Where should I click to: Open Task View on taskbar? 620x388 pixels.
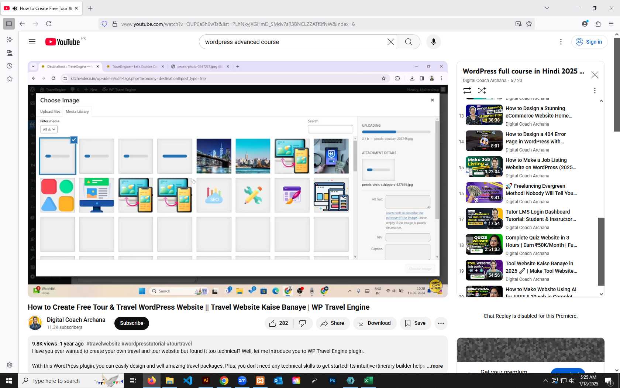click(x=133, y=381)
